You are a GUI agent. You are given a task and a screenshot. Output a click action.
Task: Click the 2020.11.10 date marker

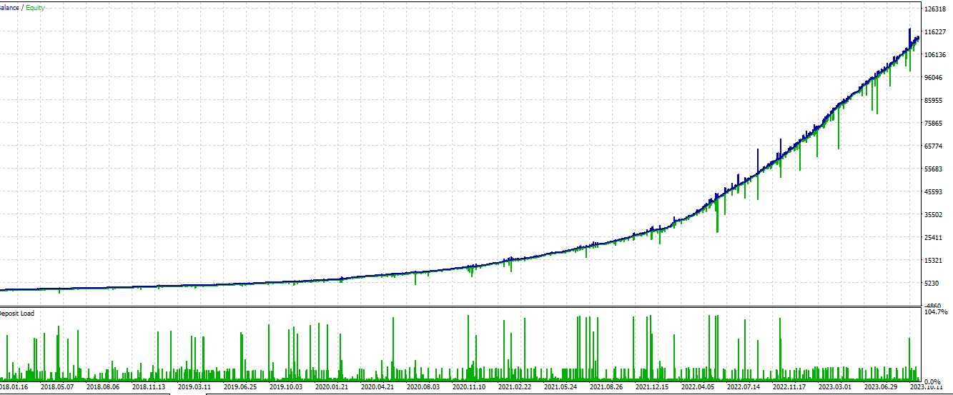pyautogui.click(x=469, y=387)
